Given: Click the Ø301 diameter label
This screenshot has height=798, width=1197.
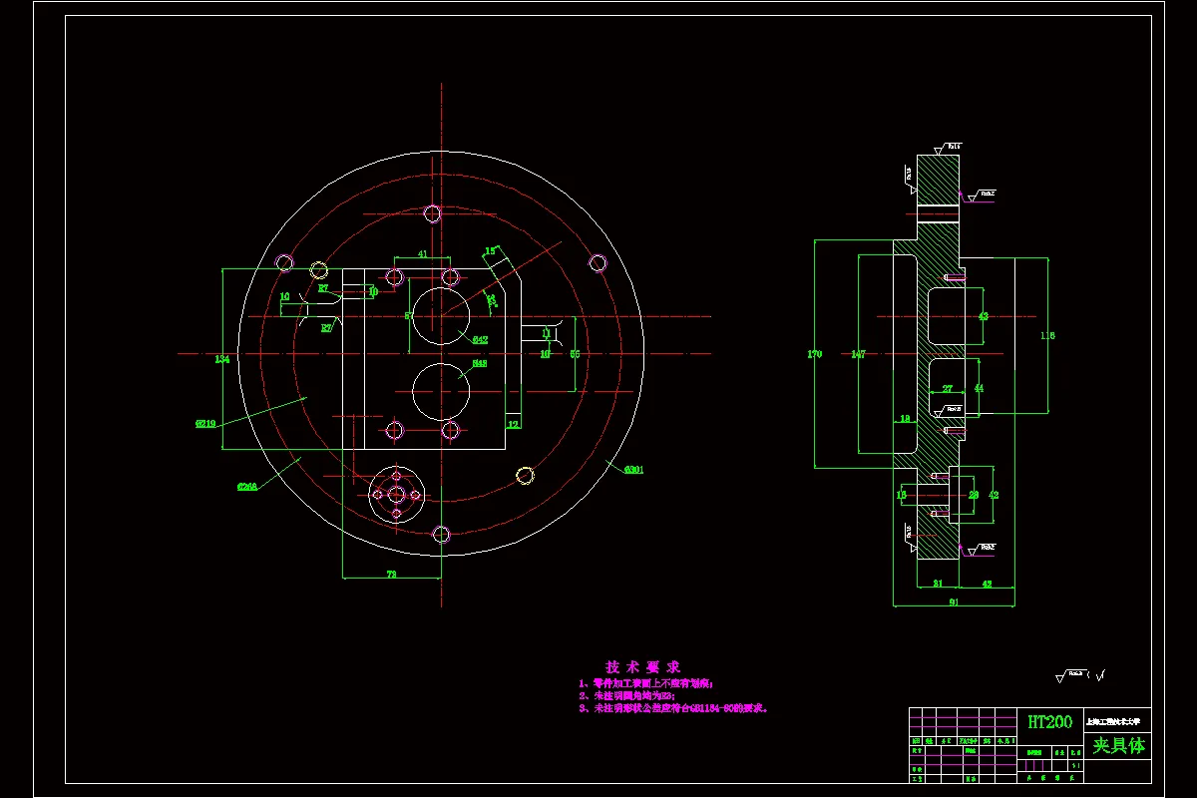Looking at the screenshot, I should 633,469.
